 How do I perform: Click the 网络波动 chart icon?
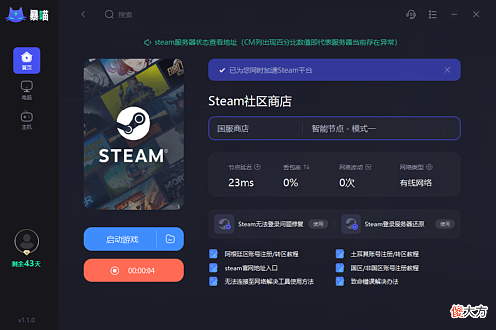click(x=368, y=167)
